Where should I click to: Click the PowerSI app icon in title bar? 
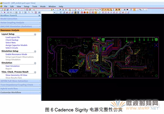tap(1, 3)
